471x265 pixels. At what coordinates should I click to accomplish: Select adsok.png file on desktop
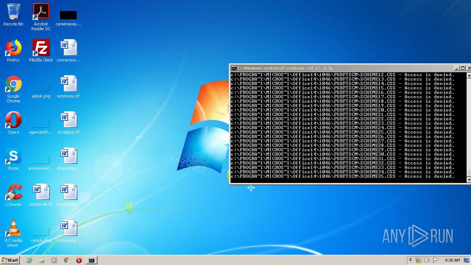(x=41, y=91)
